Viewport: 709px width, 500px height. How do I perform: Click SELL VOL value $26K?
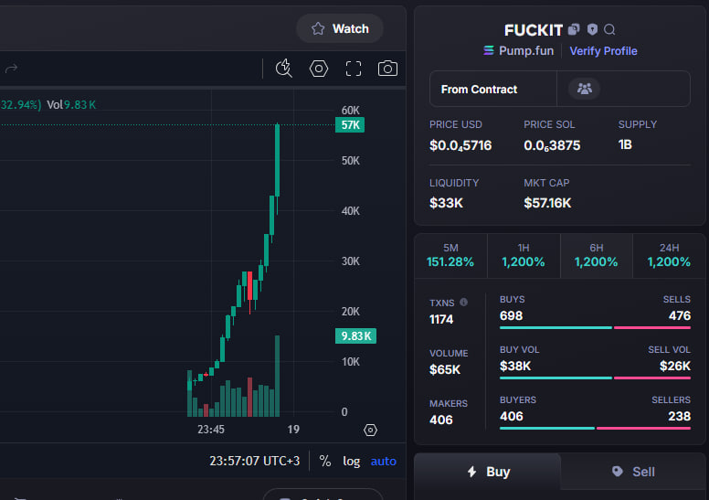coord(674,366)
